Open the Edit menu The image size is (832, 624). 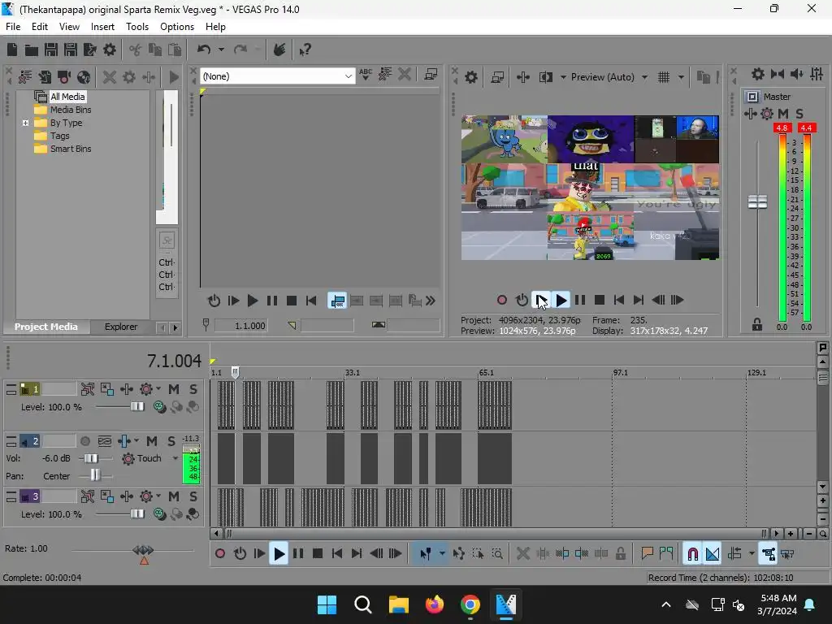(39, 27)
